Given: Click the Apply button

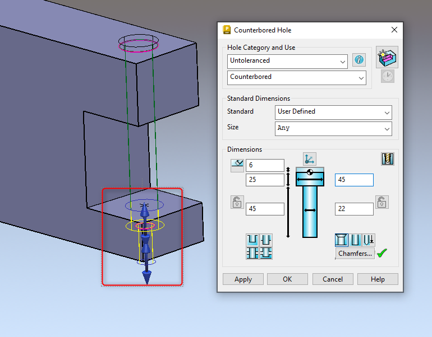Looking at the screenshot, I should point(243,279).
